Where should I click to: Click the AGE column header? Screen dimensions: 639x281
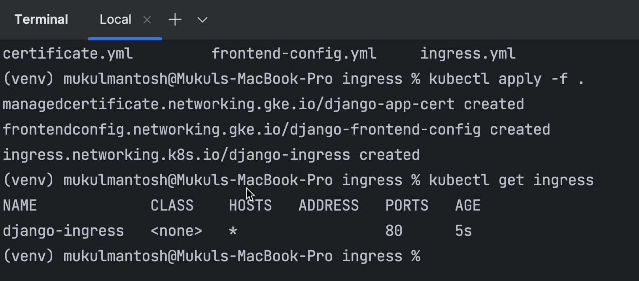click(468, 205)
